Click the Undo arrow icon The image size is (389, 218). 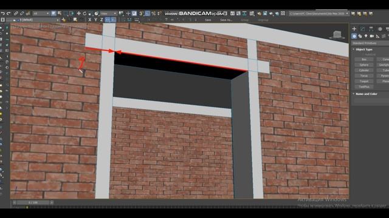coord(2,13)
